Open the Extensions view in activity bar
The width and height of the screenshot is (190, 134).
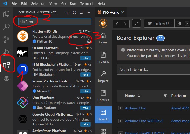click(x=6, y=65)
